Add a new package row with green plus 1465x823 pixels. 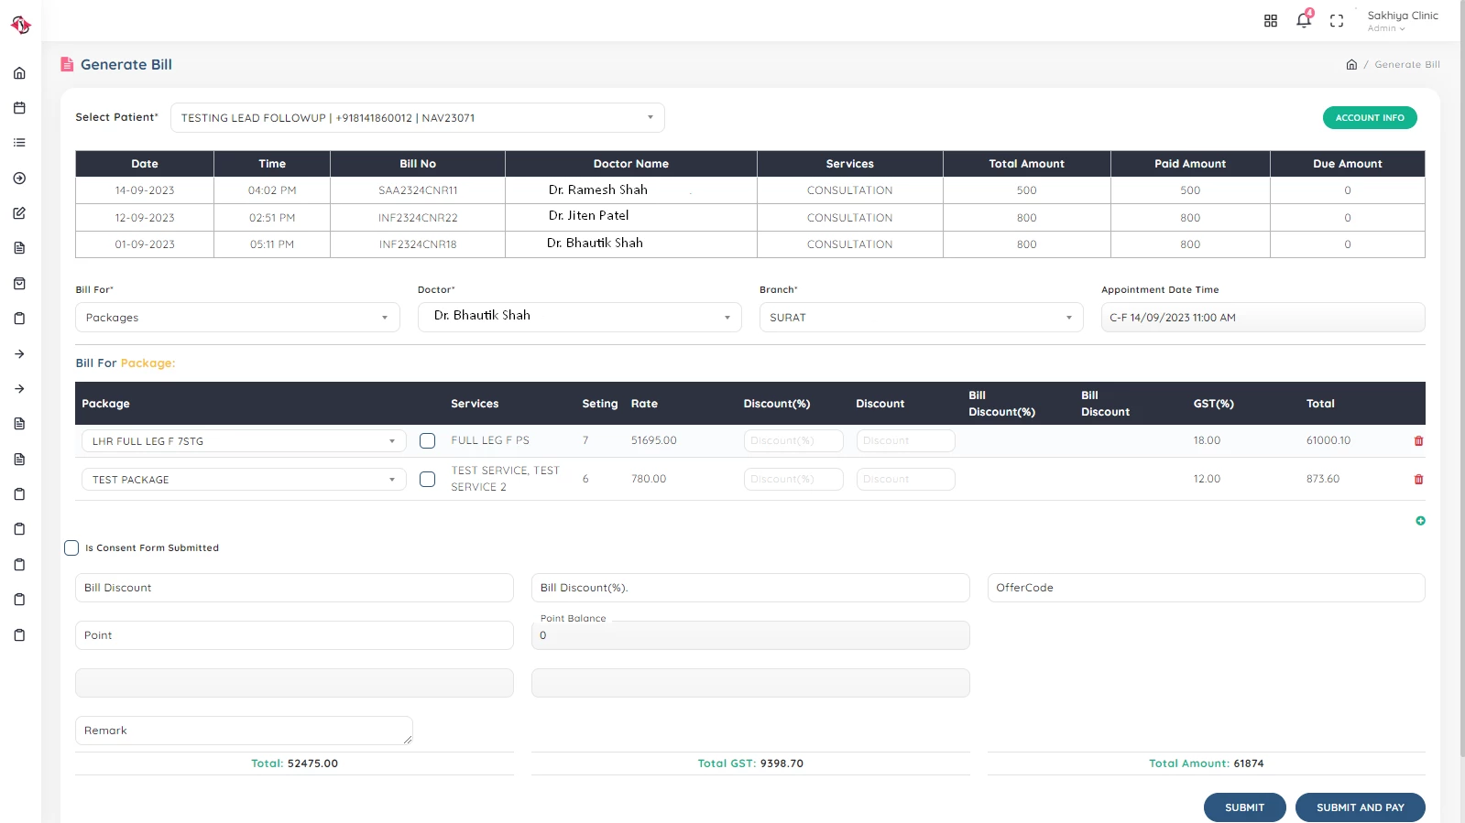1420,521
